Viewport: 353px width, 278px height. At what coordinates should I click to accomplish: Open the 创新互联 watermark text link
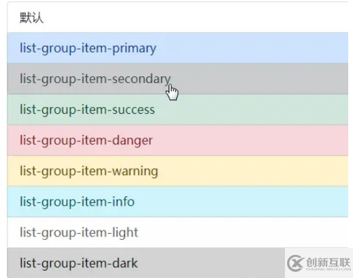pos(329,263)
